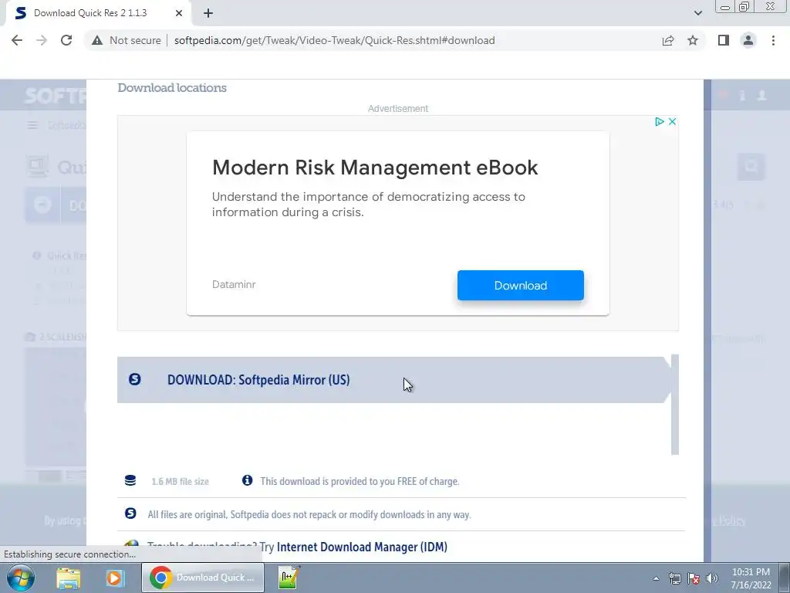Viewport: 790px width, 593px height.
Task: Toggle the browser side panel
Action: coord(724,40)
